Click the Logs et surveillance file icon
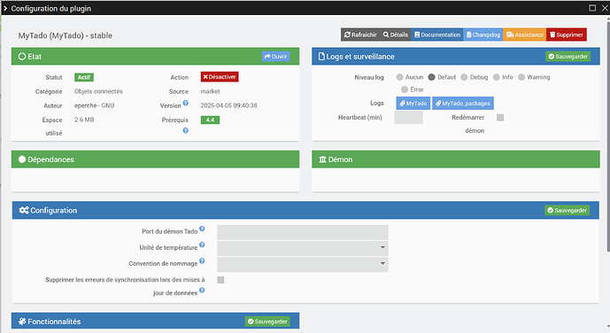The height and width of the screenshot is (333, 610). click(321, 57)
